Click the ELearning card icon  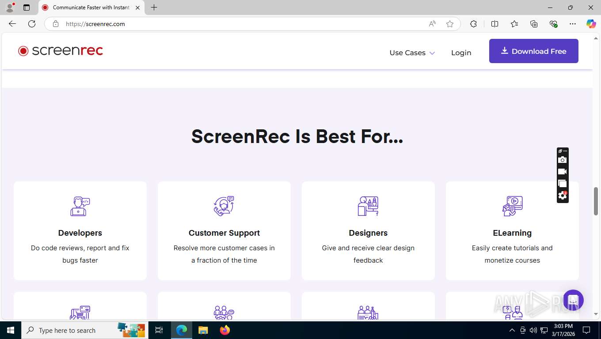512,206
